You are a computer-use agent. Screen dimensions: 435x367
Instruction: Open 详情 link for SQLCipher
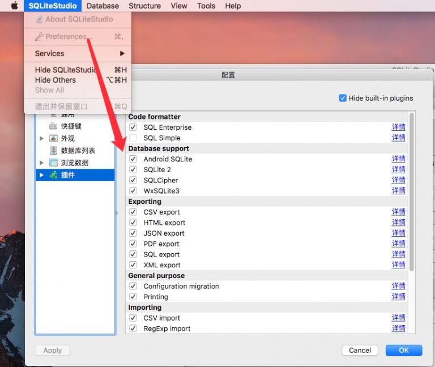point(398,180)
